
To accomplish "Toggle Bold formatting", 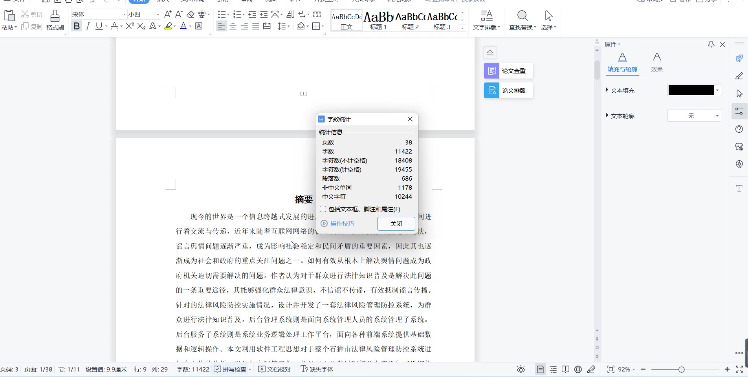I will pos(77,26).
